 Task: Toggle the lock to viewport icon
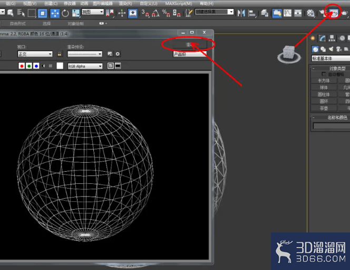(60, 54)
